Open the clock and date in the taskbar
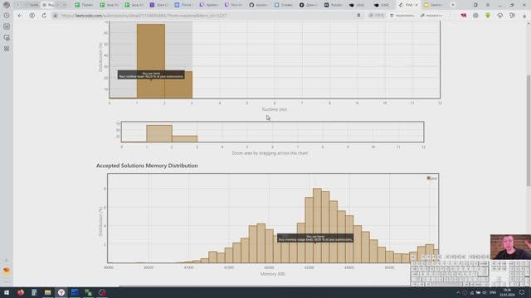531x298 pixels. click(507, 292)
